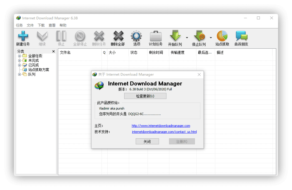Image resolution: width=292 pixels, height=190 pixels.
Task: Maximize the Internet Download Manager window
Action: point(258,18)
